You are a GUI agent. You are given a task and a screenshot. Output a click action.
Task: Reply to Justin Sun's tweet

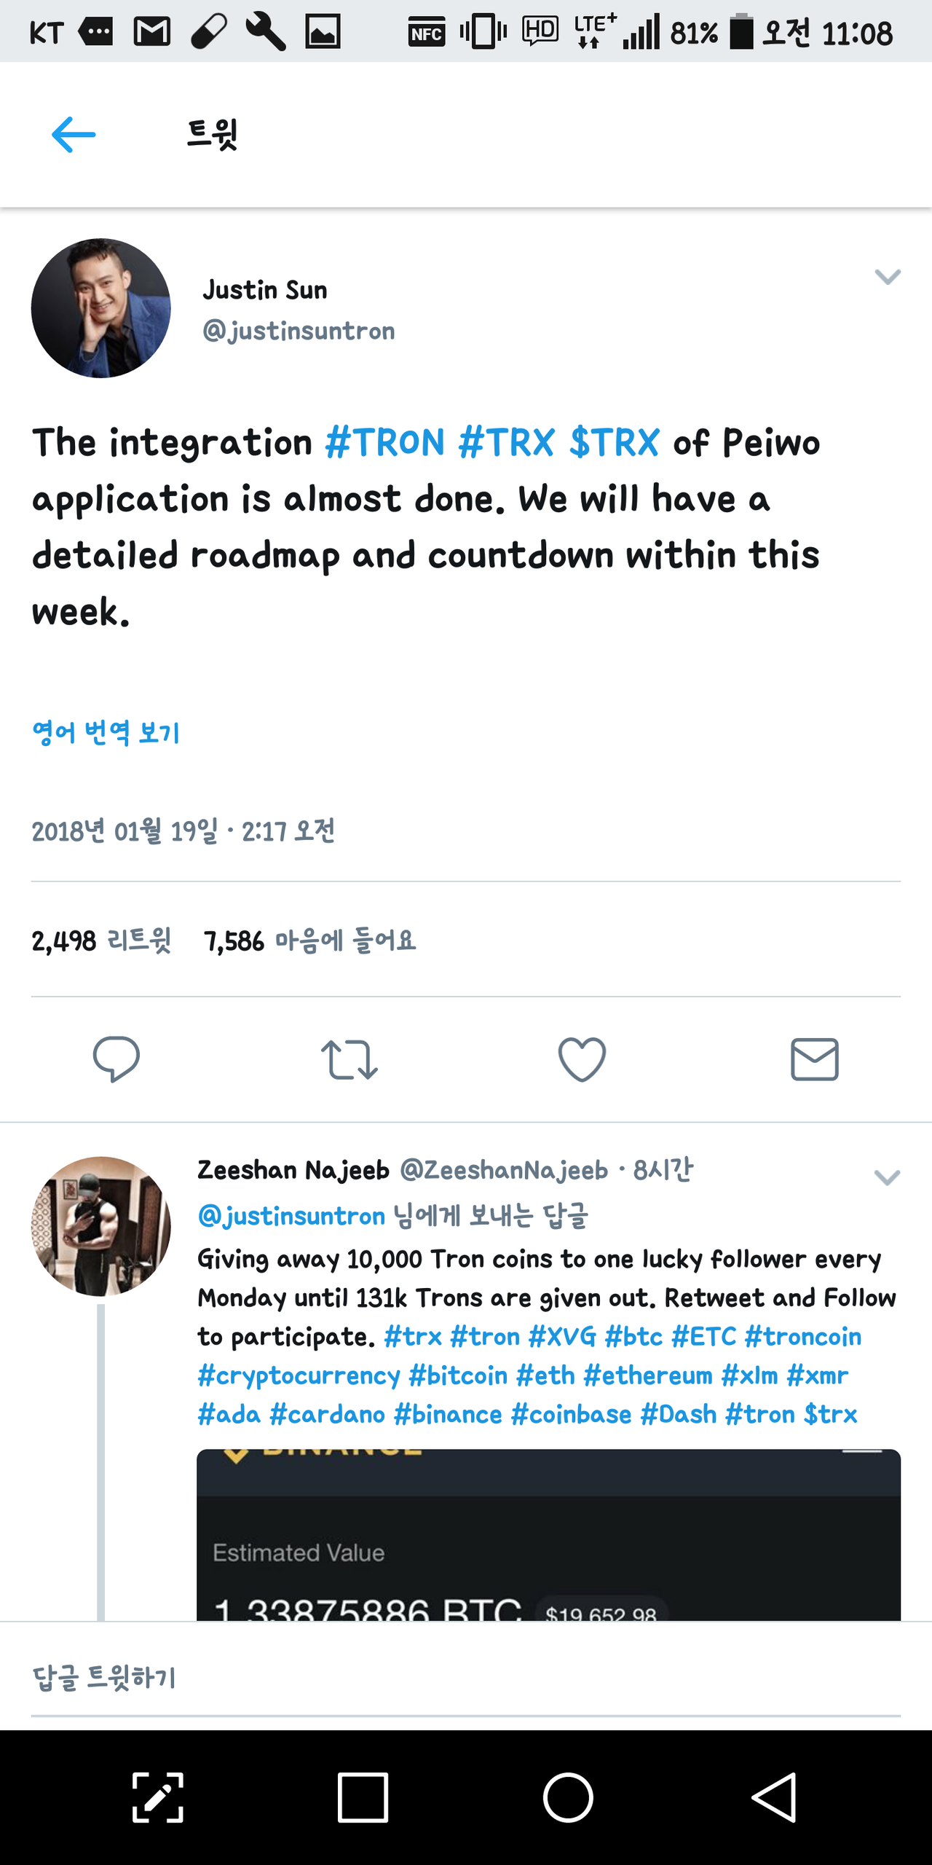(x=116, y=1059)
